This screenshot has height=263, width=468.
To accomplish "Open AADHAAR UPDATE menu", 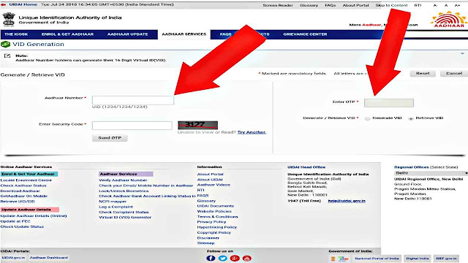I will (x=127, y=34).
